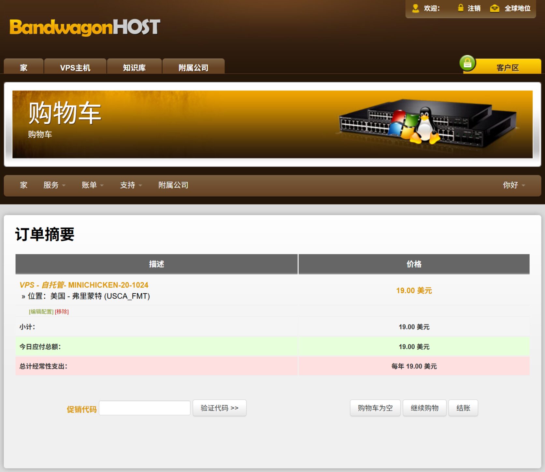Click the 结账 checkout button
The width and height of the screenshot is (545, 472).
coord(463,408)
